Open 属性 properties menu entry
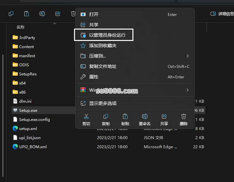The image size is (234, 182). pos(94,77)
